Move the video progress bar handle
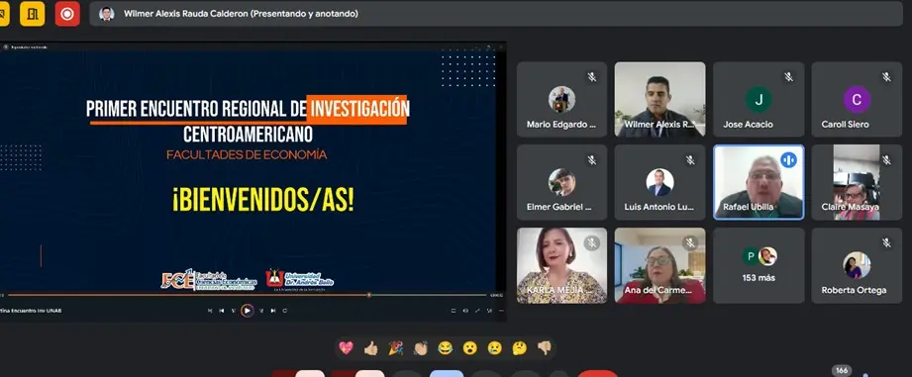This screenshot has width=912, height=377. [368, 295]
